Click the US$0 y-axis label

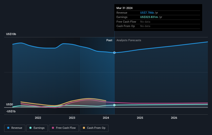point(10,104)
